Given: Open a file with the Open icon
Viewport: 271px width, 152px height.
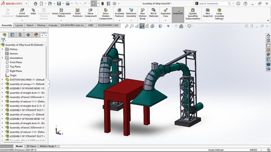Looking at the screenshot, I should [50, 3].
